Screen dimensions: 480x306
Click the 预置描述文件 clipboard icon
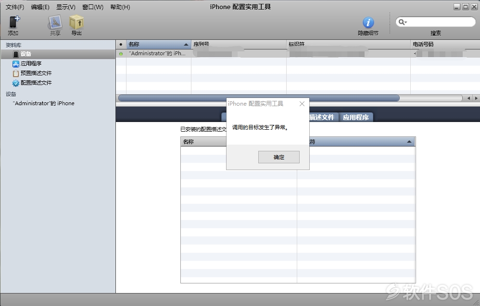[x=15, y=73]
